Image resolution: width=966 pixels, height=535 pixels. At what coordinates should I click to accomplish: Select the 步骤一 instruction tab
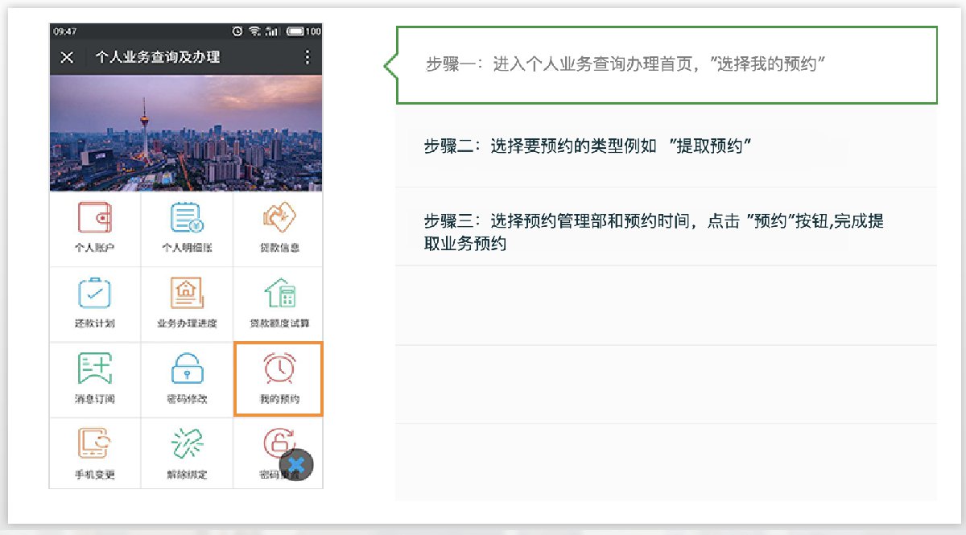pos(667,65)
